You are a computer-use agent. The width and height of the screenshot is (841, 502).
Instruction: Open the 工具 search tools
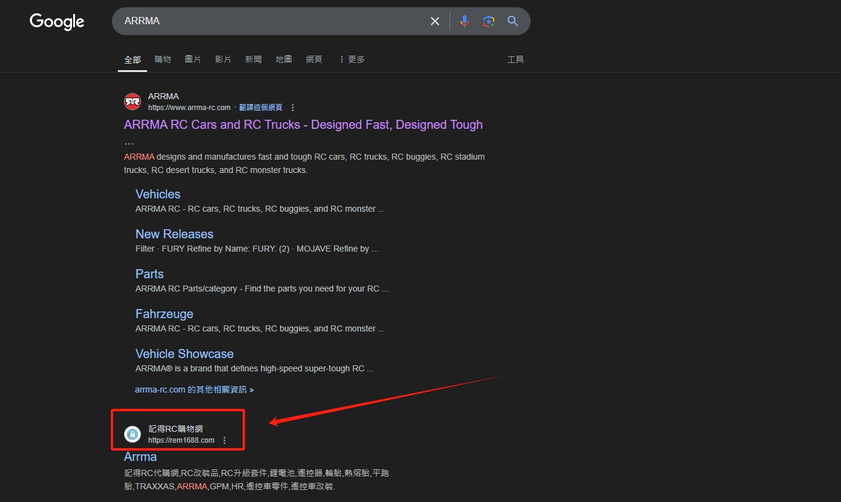tap(515, 59)
